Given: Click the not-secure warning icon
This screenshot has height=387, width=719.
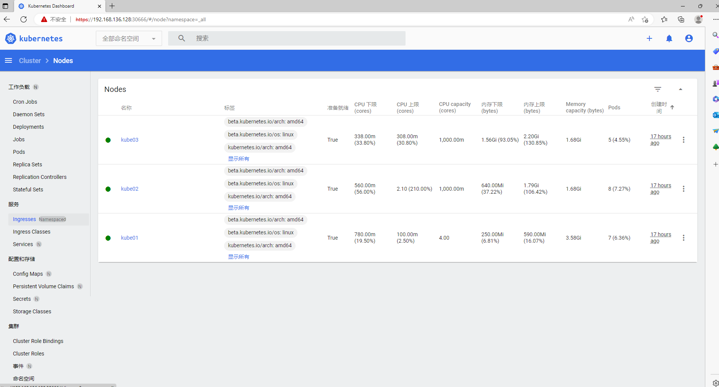Looking at the screenshot, I should 44,19.
